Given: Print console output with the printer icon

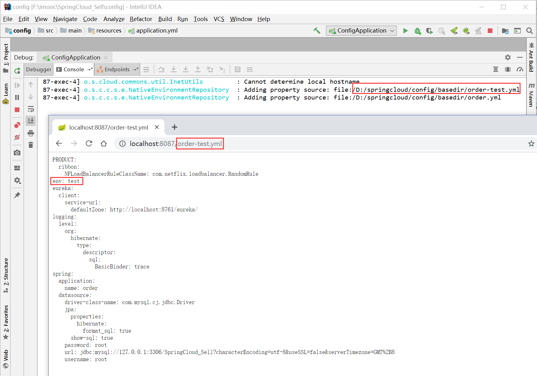Looking at the screenshot, I should (31, 133).
